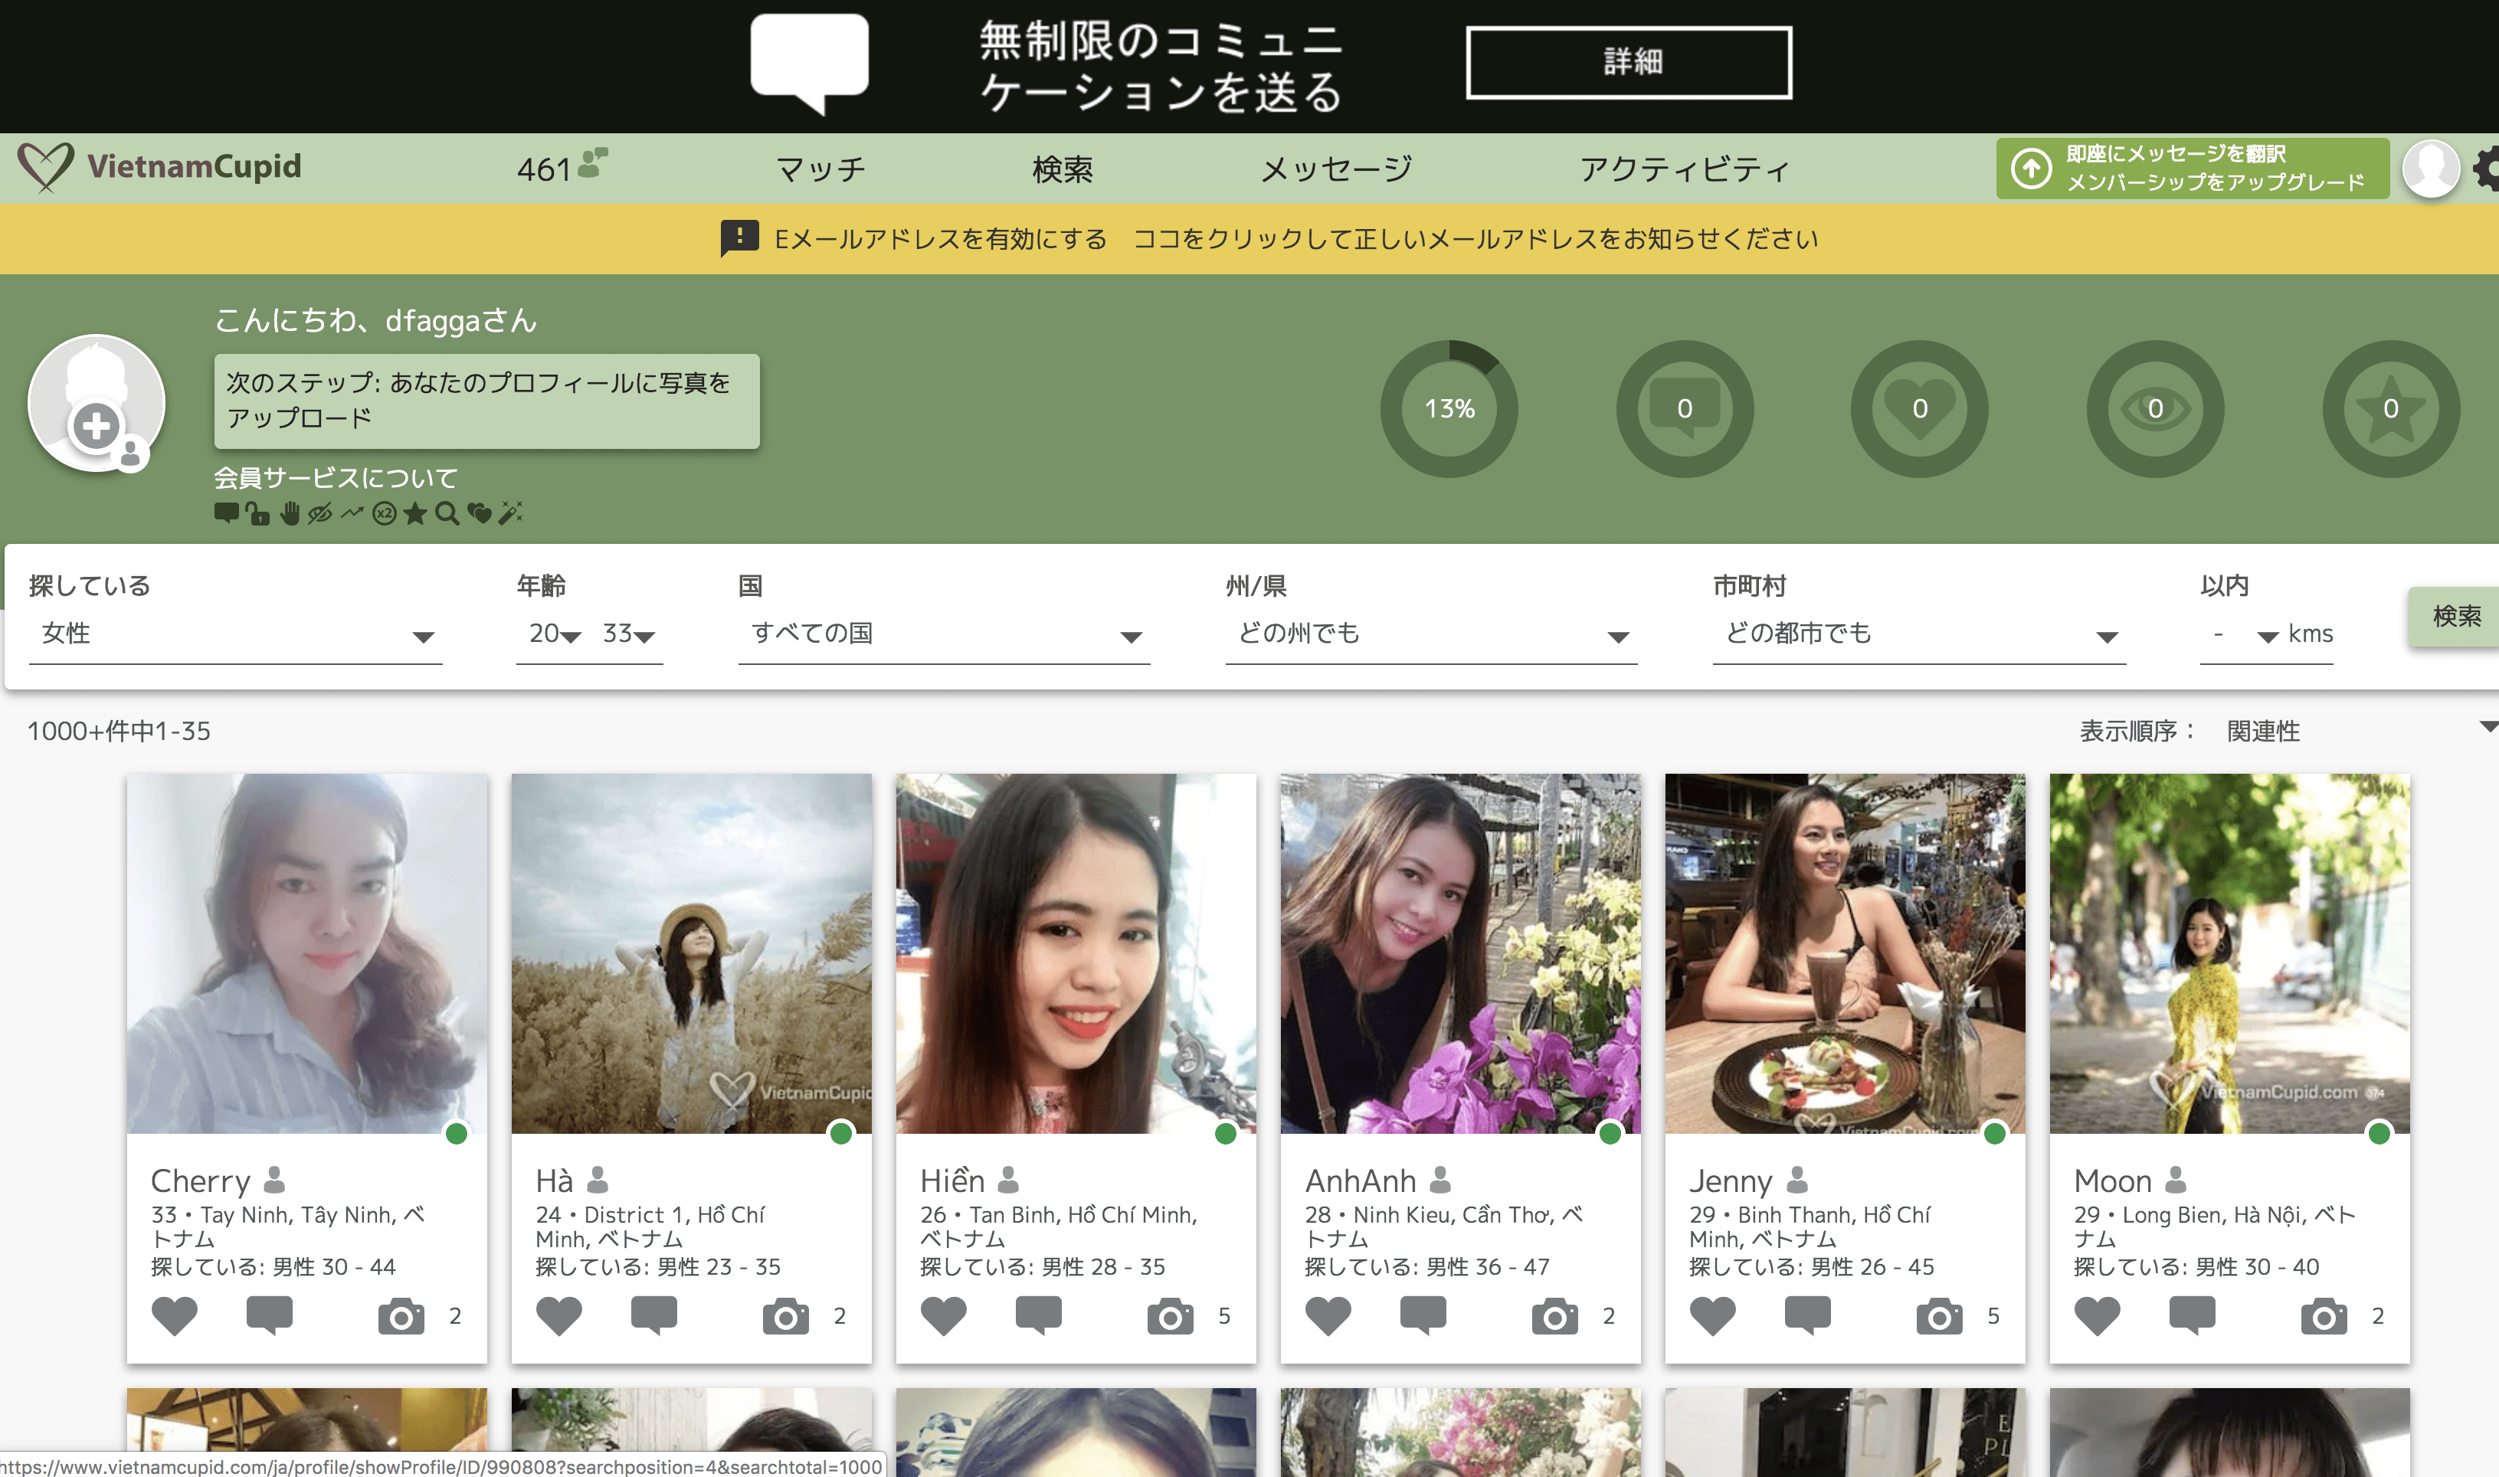Click the profile views eye counter circle
This screenshot has width=2499, height=1477.
click(2155, 408)
